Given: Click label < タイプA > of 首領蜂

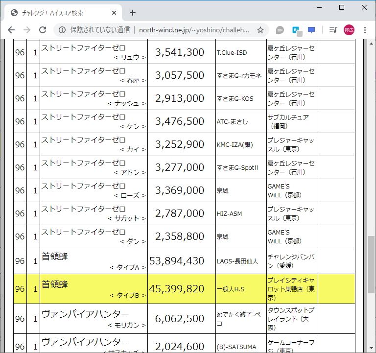Looking at the screenshot, I should [x=128, y=268].
